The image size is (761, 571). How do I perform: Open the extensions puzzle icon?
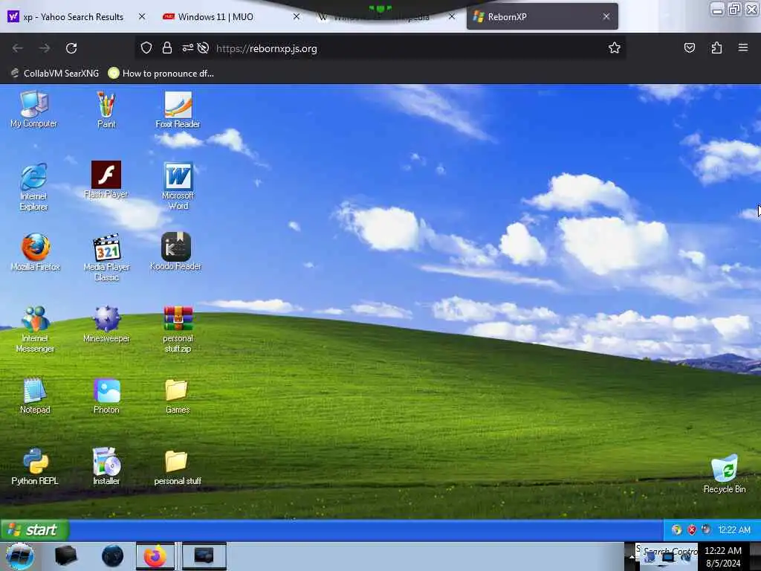pos(716,48)
